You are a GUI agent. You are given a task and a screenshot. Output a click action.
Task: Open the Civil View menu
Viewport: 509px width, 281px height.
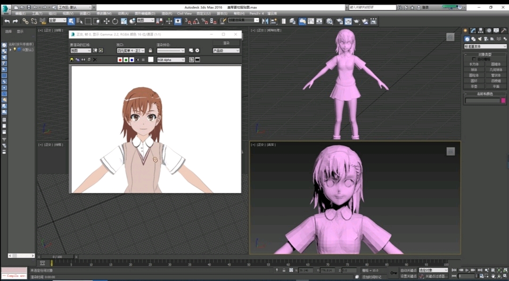(184, 14)
